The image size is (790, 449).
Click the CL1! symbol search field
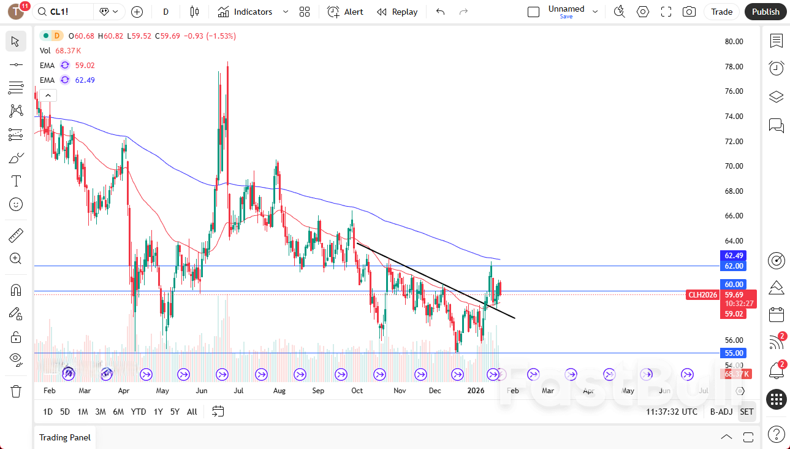(64, 12)
